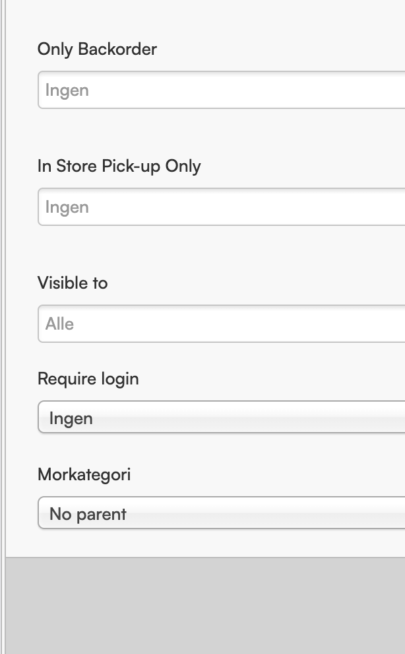
Task: Select the No parent value in Morkategori
Action: tap(88, 514)
